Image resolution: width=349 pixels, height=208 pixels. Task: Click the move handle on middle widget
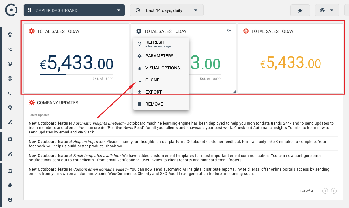[229, 30]
